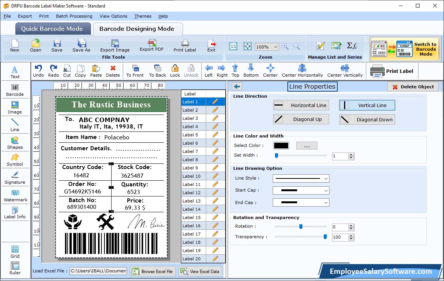Open the Shapes tool

(15, 143)
